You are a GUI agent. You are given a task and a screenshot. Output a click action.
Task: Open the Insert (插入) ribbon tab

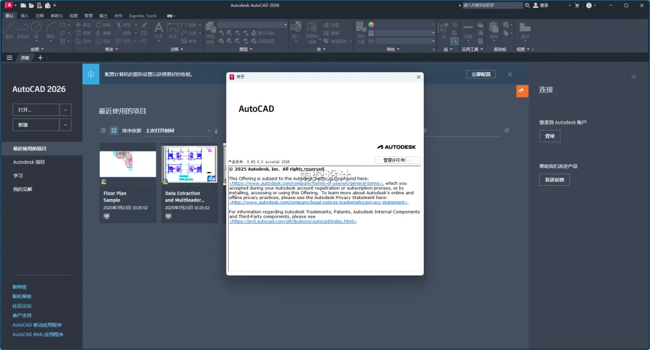coord(25,16)
